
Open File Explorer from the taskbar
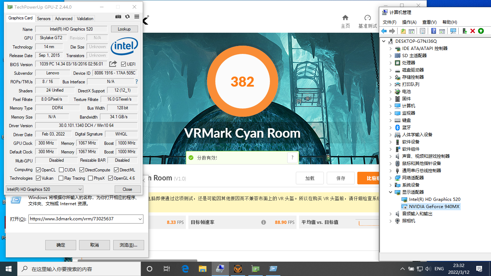coord(203,269)
